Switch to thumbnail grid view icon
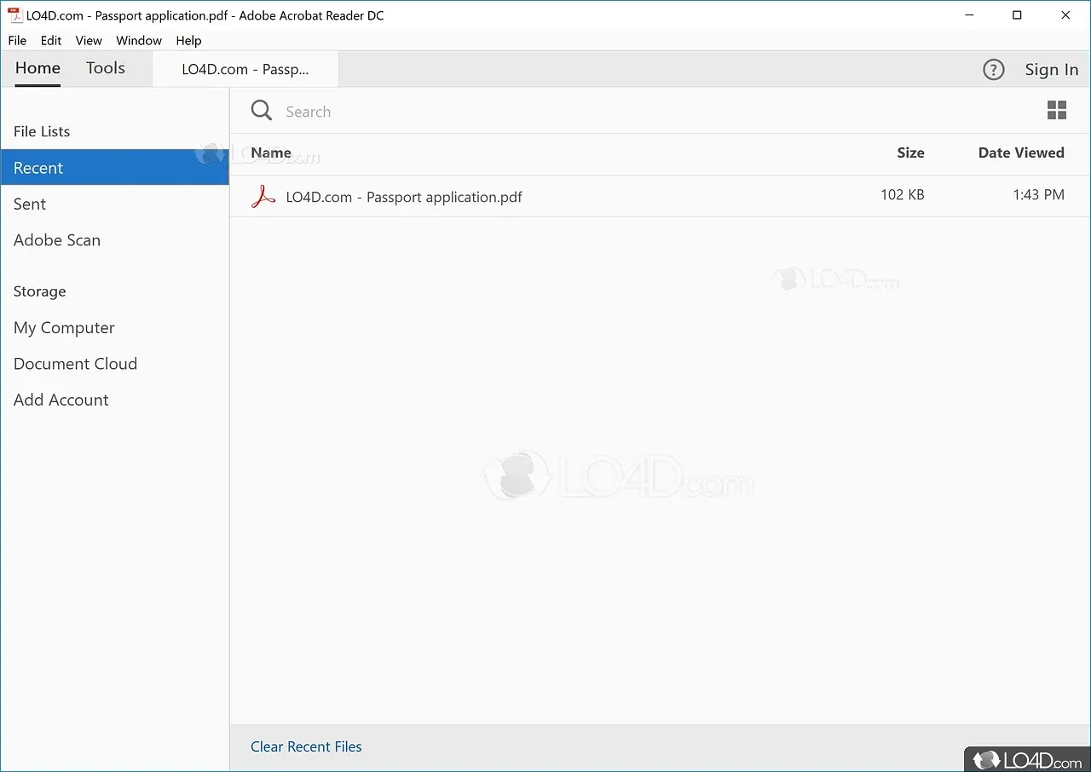The height and width of the screenshot is (772, 1091). pyautogui.click(x=1057, y=110)
